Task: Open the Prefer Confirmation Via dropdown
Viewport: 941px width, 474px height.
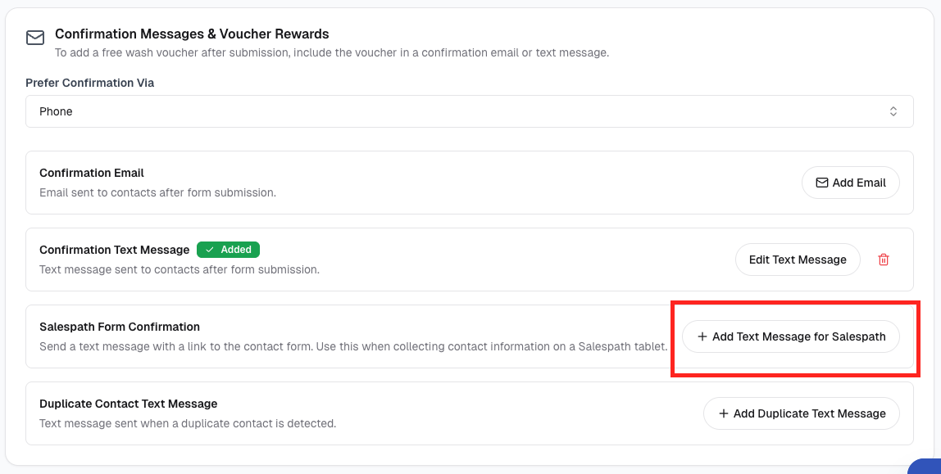Action: (470, 111)
